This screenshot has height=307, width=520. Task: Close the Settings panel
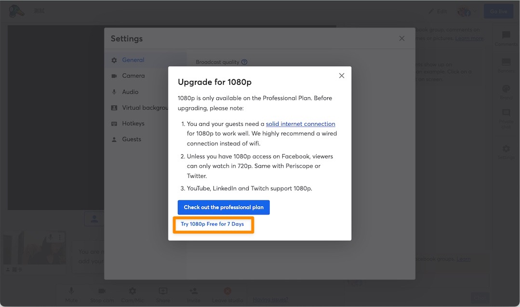pos(401,39)
